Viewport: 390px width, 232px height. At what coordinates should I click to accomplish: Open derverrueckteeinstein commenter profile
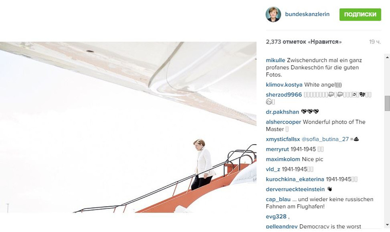[295, 189]
